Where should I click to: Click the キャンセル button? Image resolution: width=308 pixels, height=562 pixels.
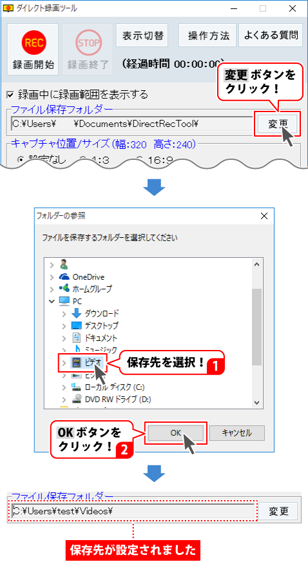236,432
